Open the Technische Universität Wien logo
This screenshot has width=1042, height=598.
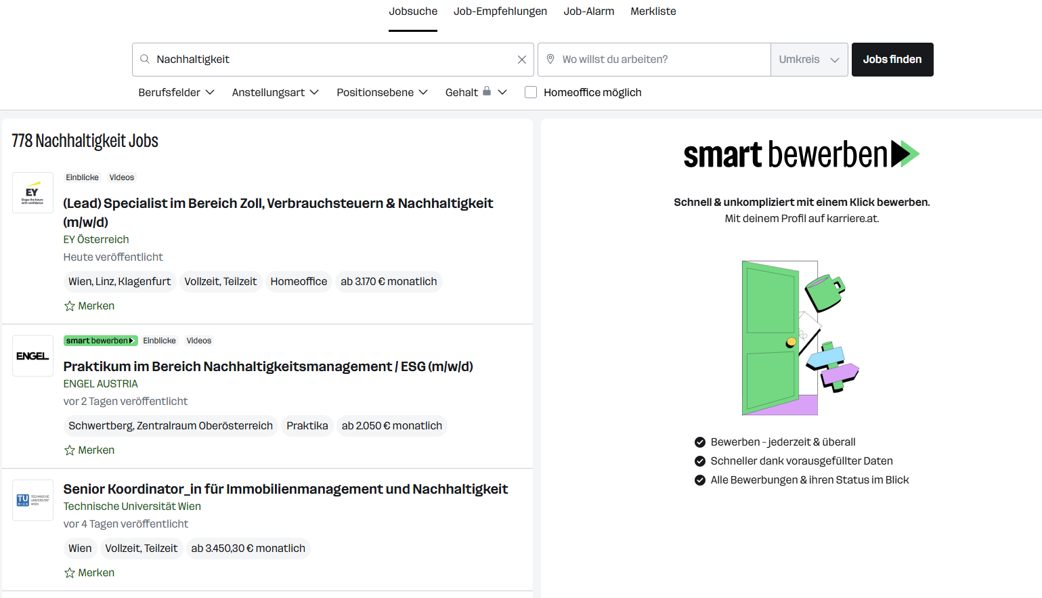[x=32, y=500]
